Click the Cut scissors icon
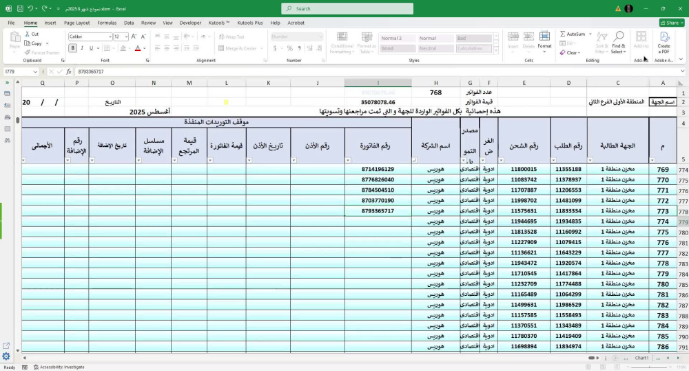 coord(28,34)
